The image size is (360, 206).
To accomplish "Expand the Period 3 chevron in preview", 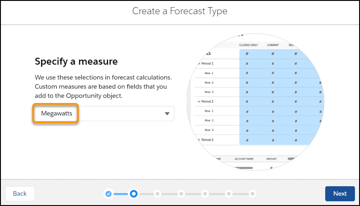I will (x=199, y=140).
